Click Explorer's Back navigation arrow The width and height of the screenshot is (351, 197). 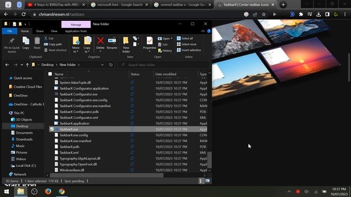click(7, 65)
